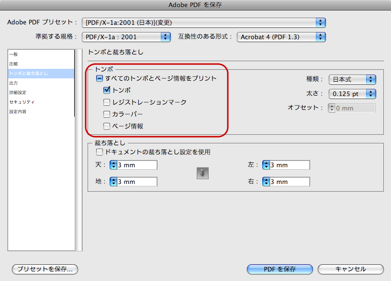Toggle すべてのトンボとページ情報をプリント checkbox
The width and height of the screenshot is (391, 281).
[99, 78]
